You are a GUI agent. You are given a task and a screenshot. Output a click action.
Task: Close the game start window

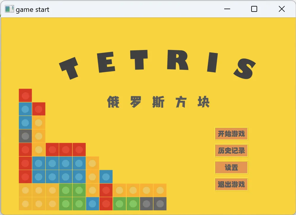coord(281,9)
